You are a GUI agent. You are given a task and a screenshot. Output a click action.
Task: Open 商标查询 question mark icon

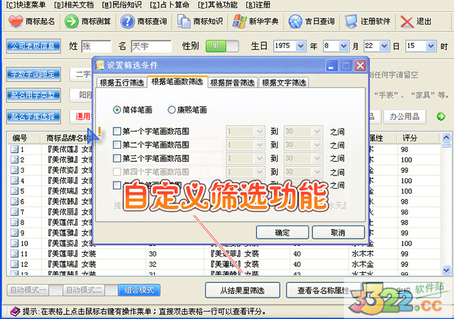click(128, 21)
